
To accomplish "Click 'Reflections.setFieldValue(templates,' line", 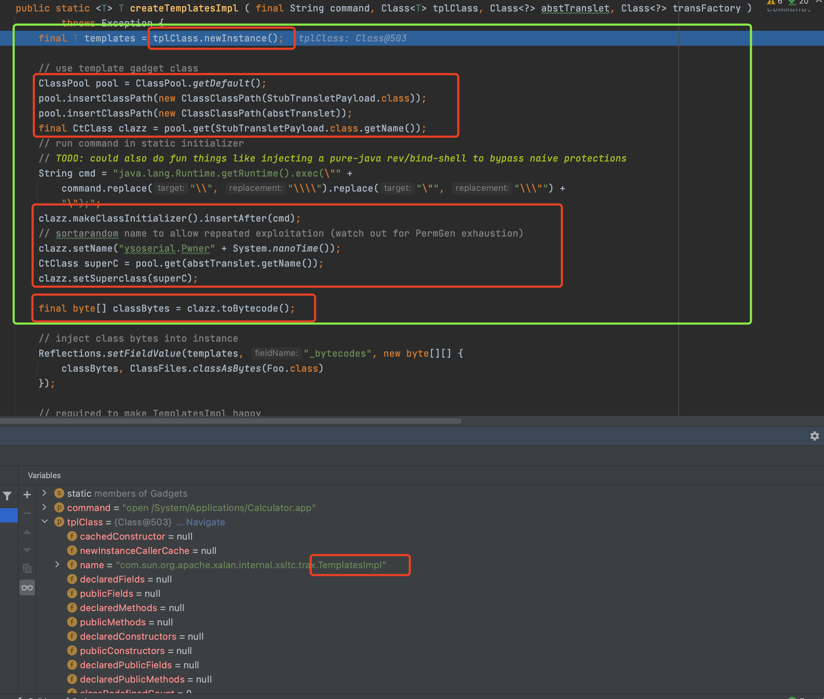I will (x=251, y=353).
